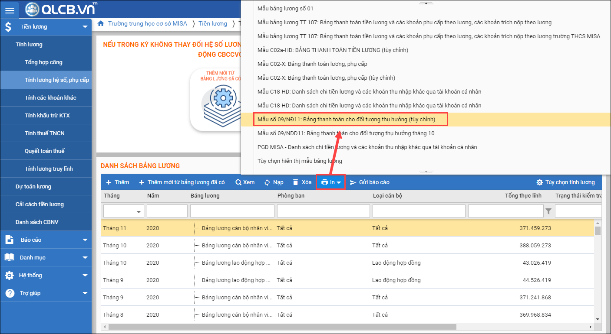611x334 pixels.
Task: Select Mẫu bảng lương số 01
Action: [285, 8]
